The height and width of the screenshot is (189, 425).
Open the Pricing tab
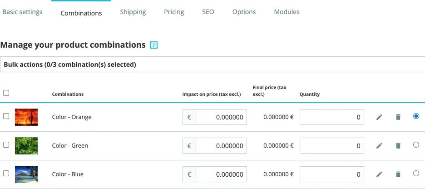[x=174, y=12]
